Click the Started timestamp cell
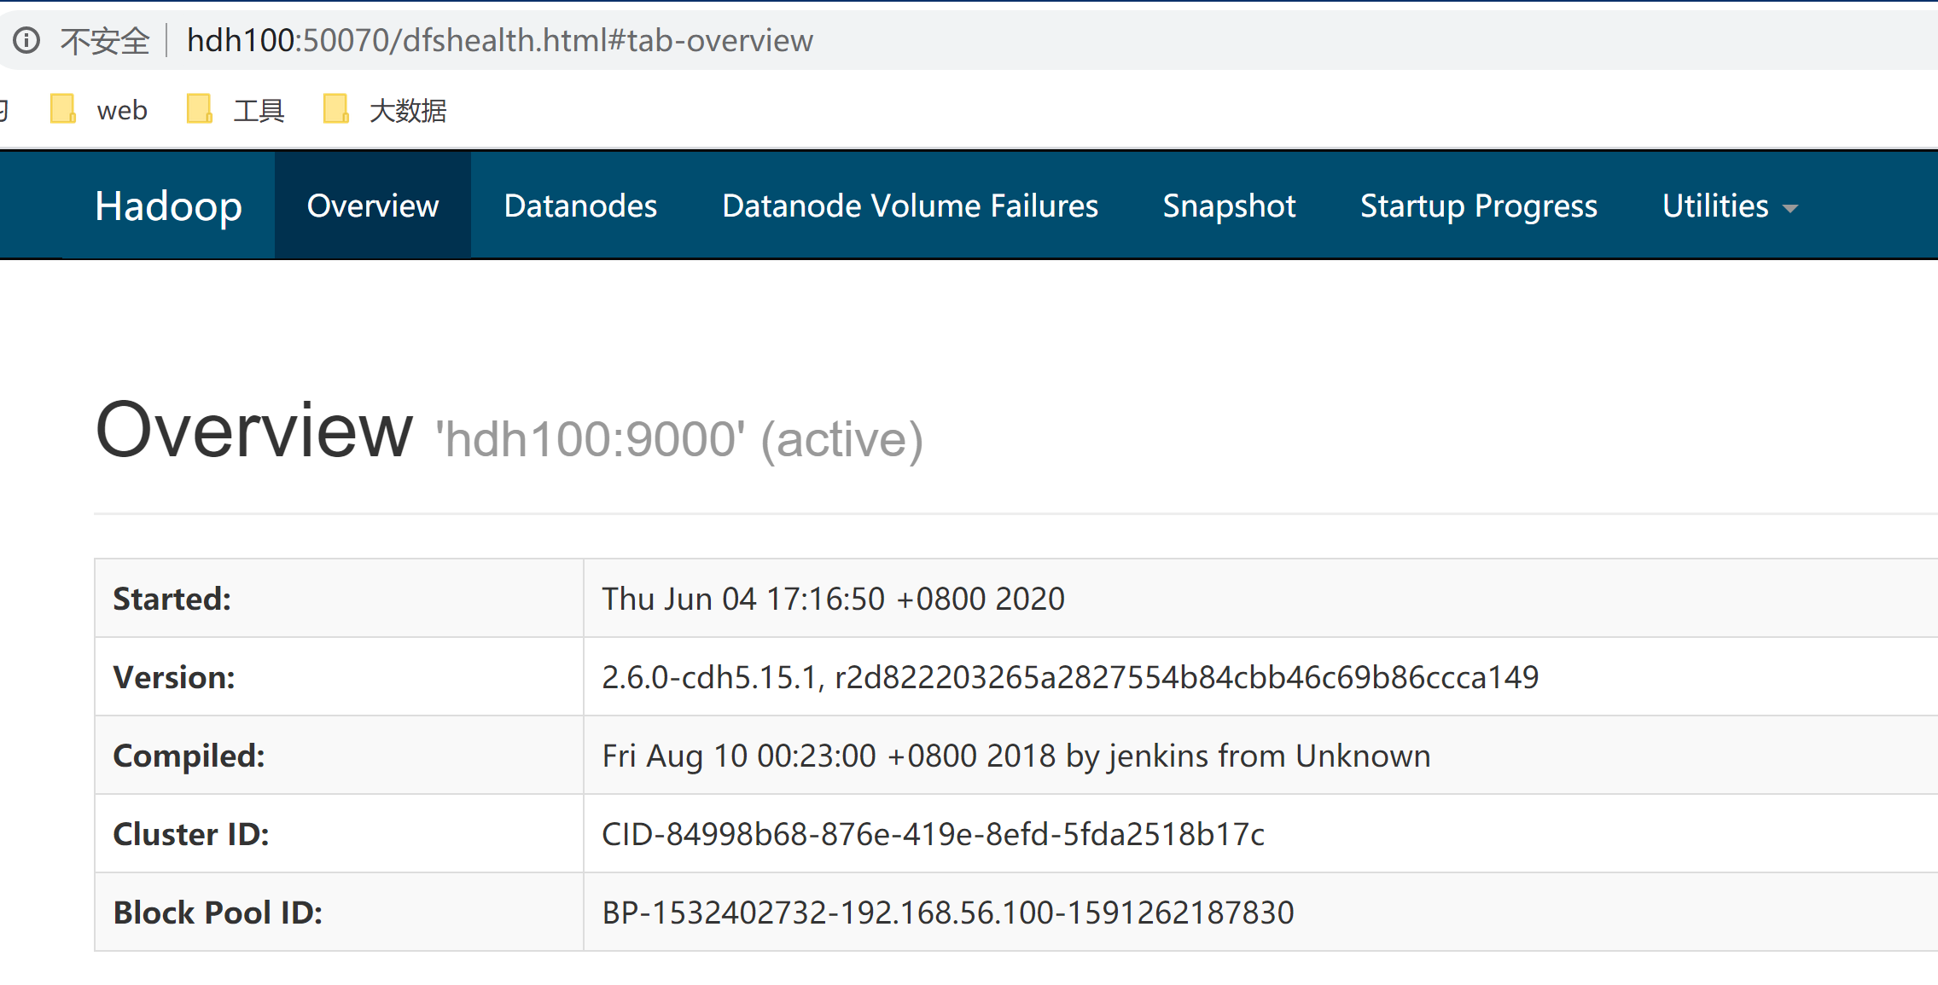This screenshot has height=985, width=1938. [833, 598]
